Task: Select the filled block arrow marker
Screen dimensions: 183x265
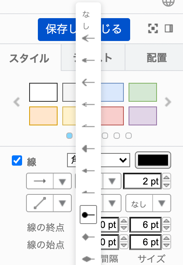Action: click(88, 149)
